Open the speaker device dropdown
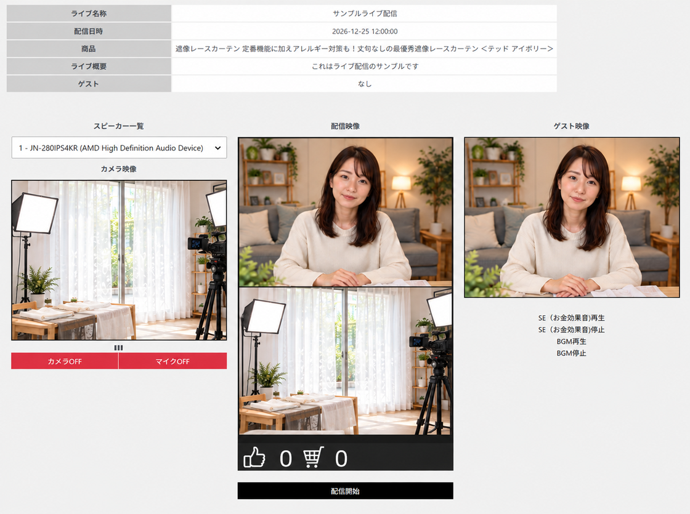 pyautogui.click(x=119, y=148)
